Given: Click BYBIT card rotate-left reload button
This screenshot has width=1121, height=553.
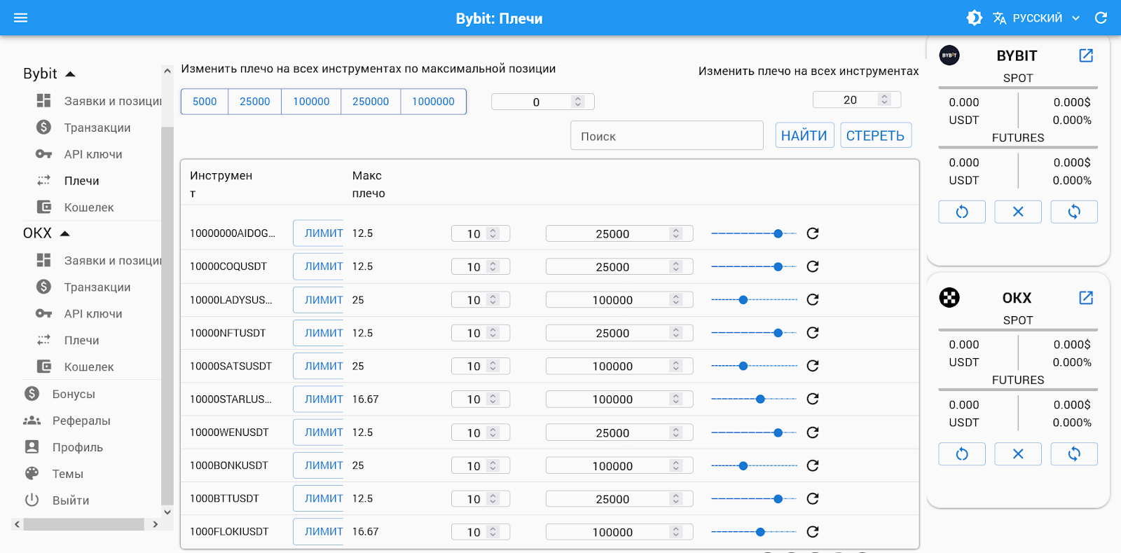Looking at the screenshot, I should point(962,212).
